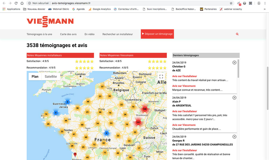Click the blue 5 cluster near Guernesey
This screenshot has height=160, width=269.
pos(68,102)
